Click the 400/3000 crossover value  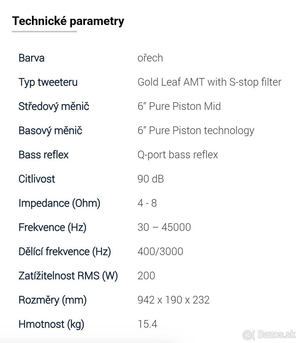160,252
